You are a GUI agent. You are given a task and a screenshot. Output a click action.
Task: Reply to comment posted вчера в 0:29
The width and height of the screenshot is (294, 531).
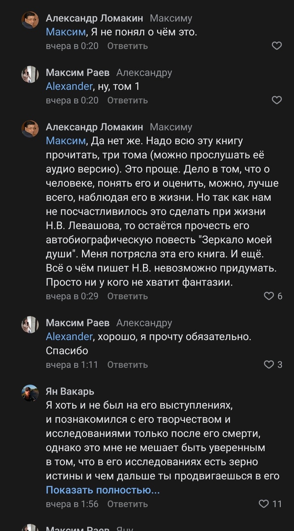click(127, 296)
